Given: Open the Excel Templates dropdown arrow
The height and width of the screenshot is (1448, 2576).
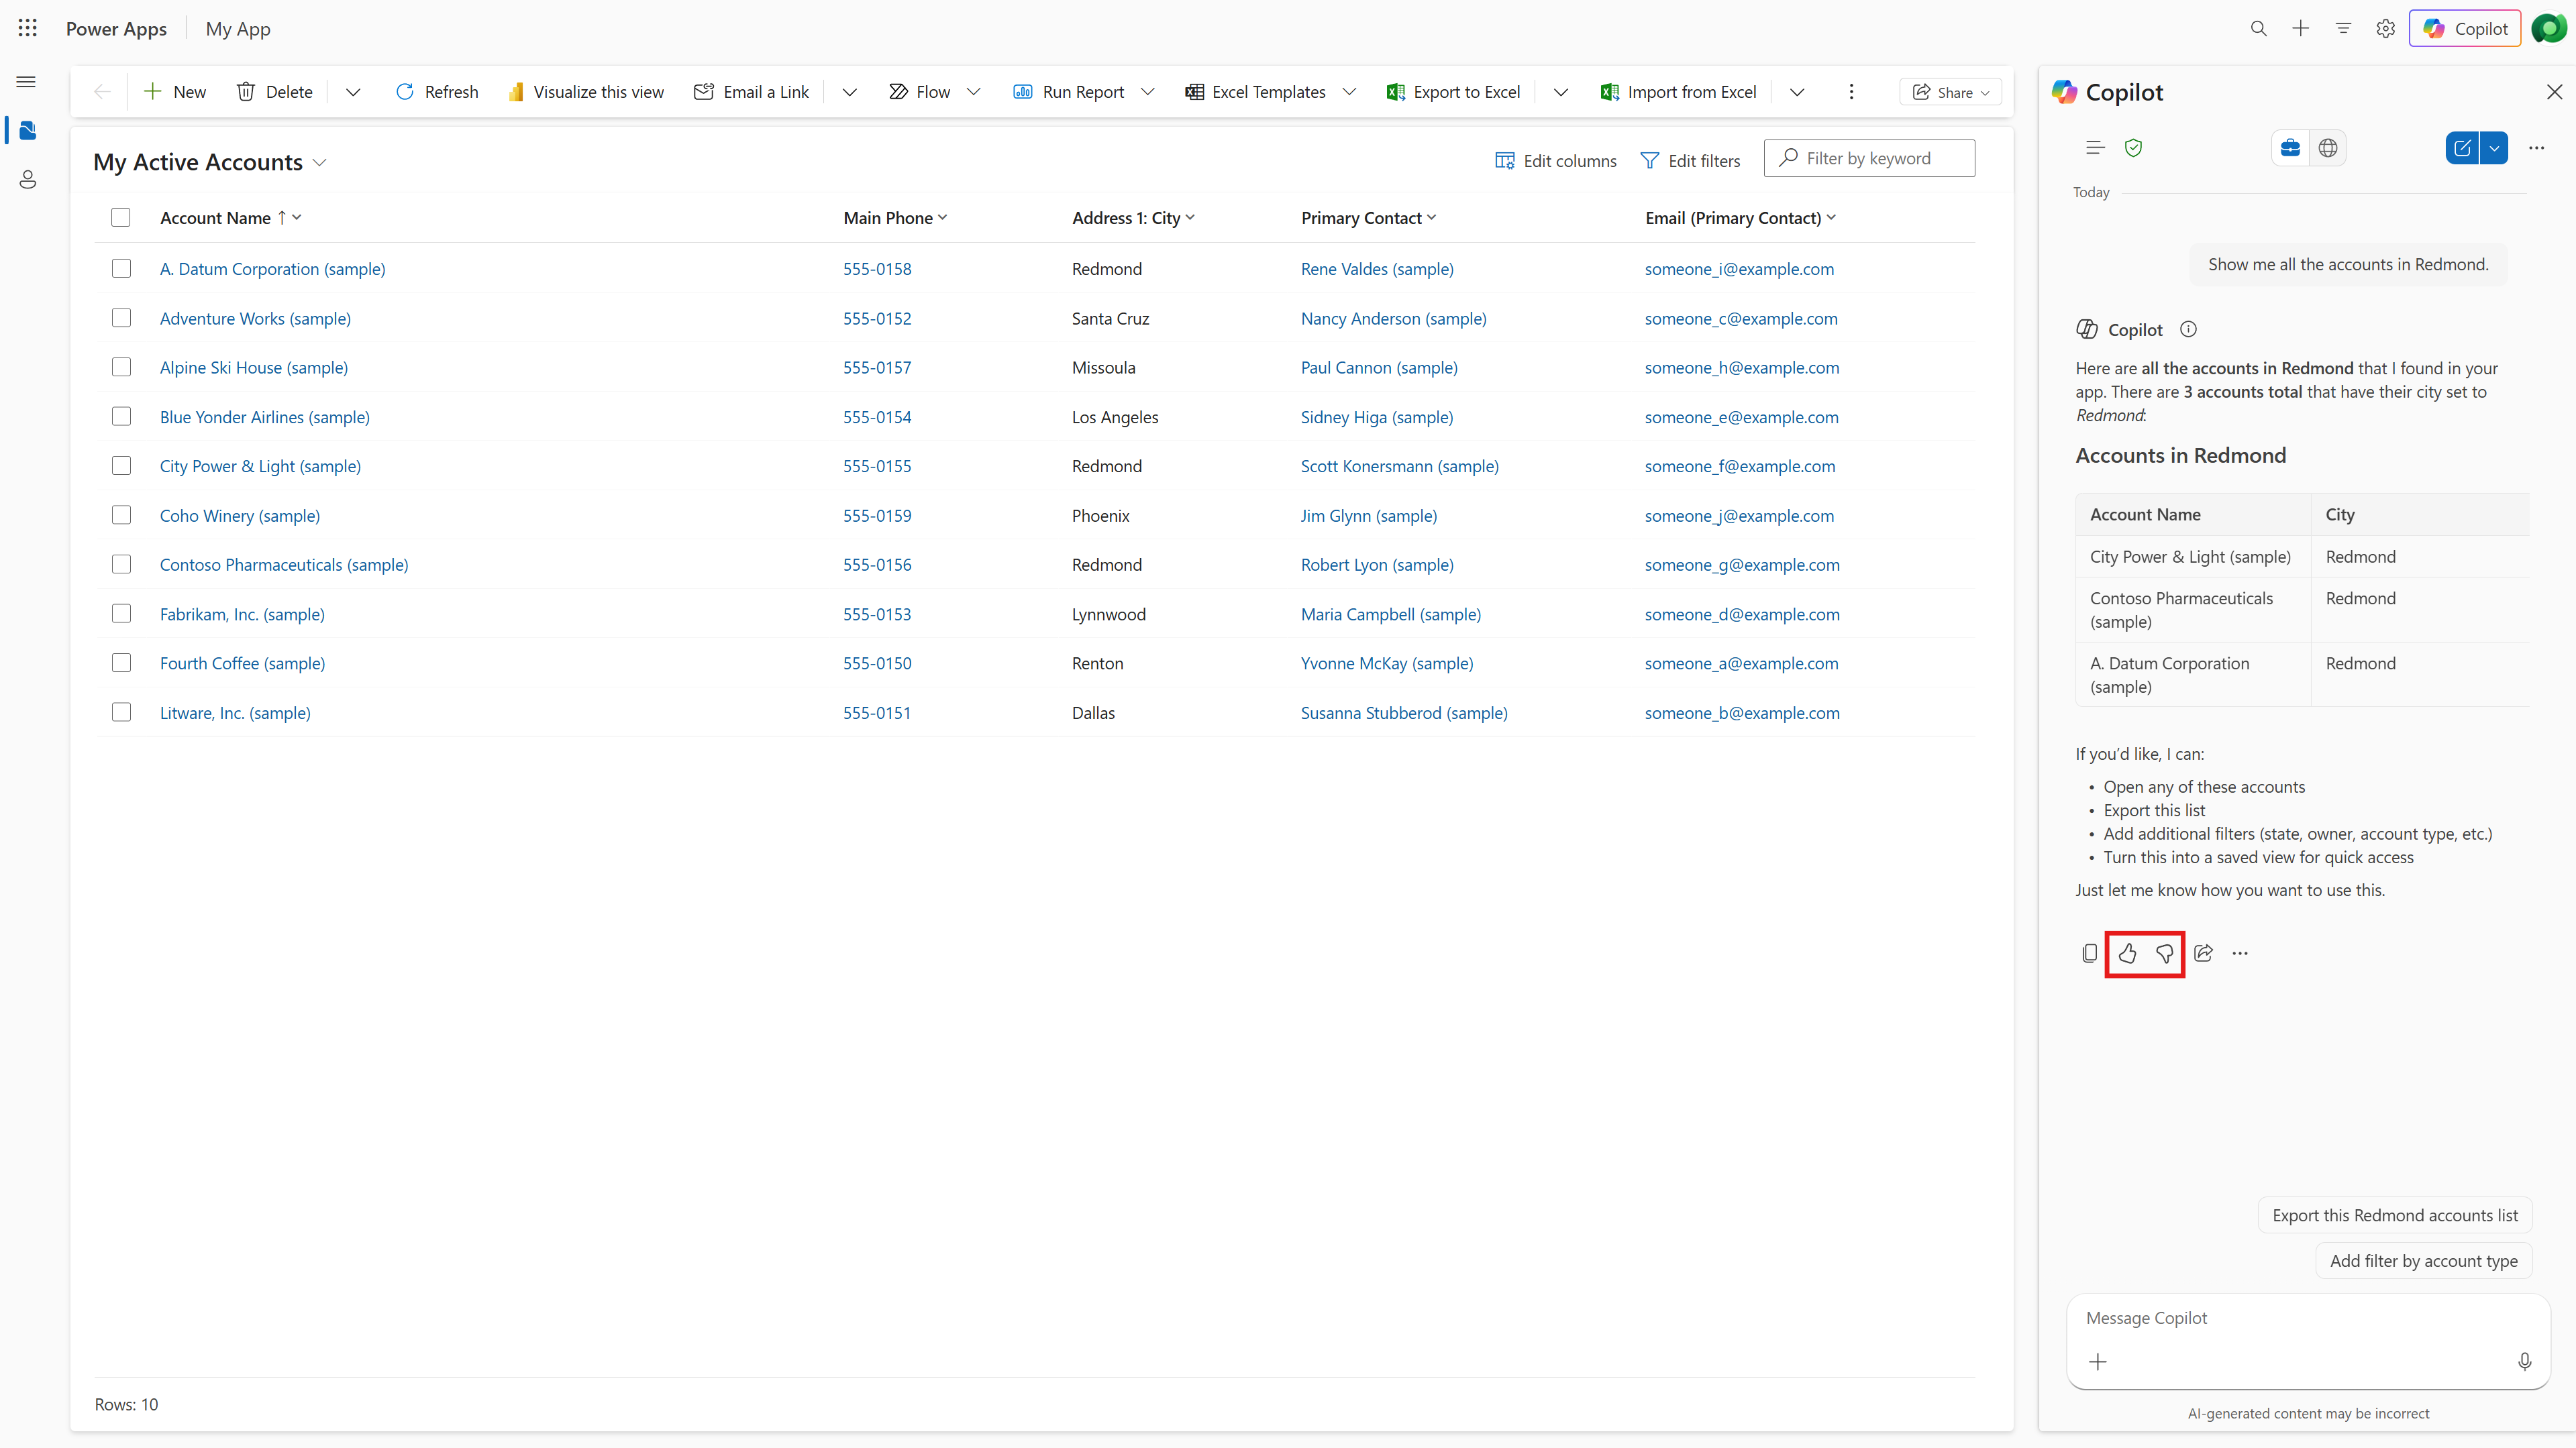Looking at the screenshot, I should coord(1349,92).
